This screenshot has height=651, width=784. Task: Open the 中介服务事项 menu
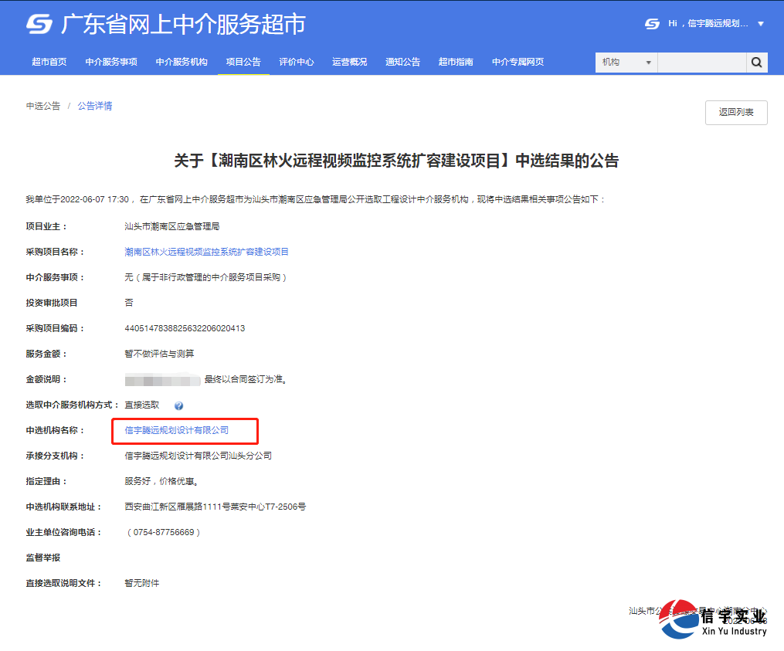tap(110, 62)
